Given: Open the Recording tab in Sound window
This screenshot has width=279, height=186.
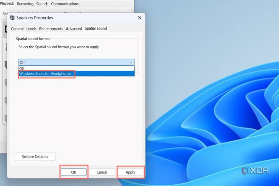Looking at the screenshot, I should coord(25,4).
